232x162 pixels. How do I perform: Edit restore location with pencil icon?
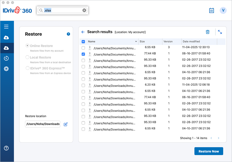click(65, 124)
